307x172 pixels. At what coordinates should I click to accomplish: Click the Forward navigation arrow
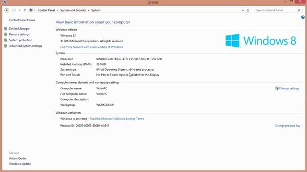(x=14, y=10)
